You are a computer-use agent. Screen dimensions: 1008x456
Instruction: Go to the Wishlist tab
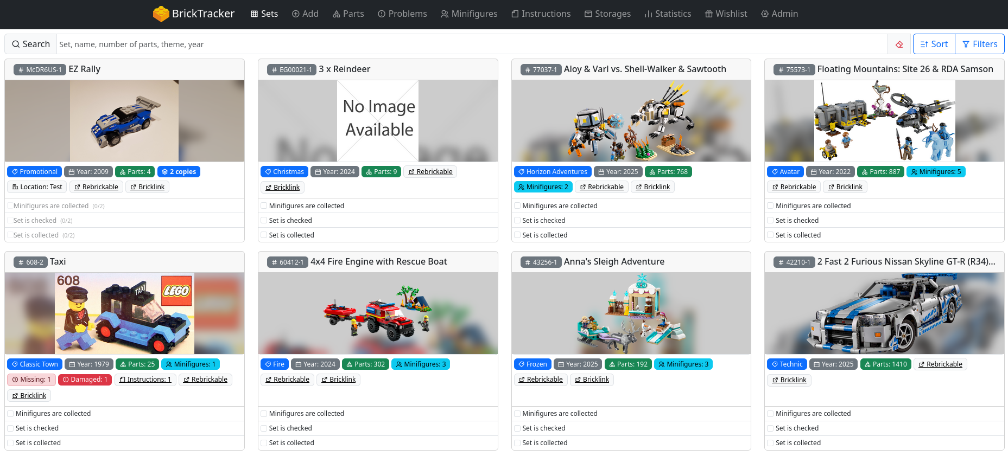pyautogui.click(x=726, y=14)
